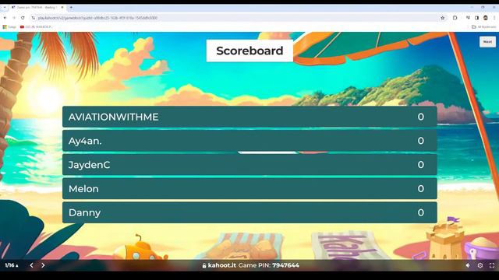This screenshot has height=280, width=499.
Task: Click the Game PIN 7947644 text
Action: 268,265
